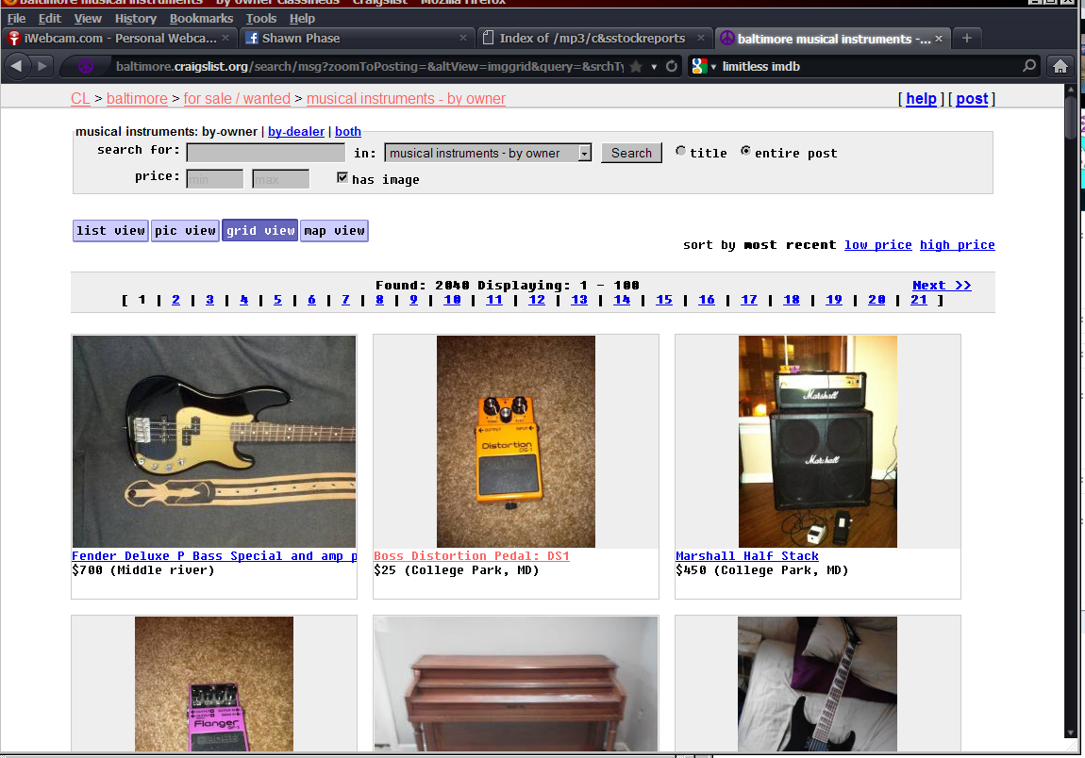Jump to results page 21
The image size is (1085, 758).
point(918,300)
